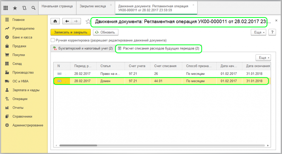The image size is (282, 154).
Task: Add document to favorites star outline
Action: tap(88, 21)
